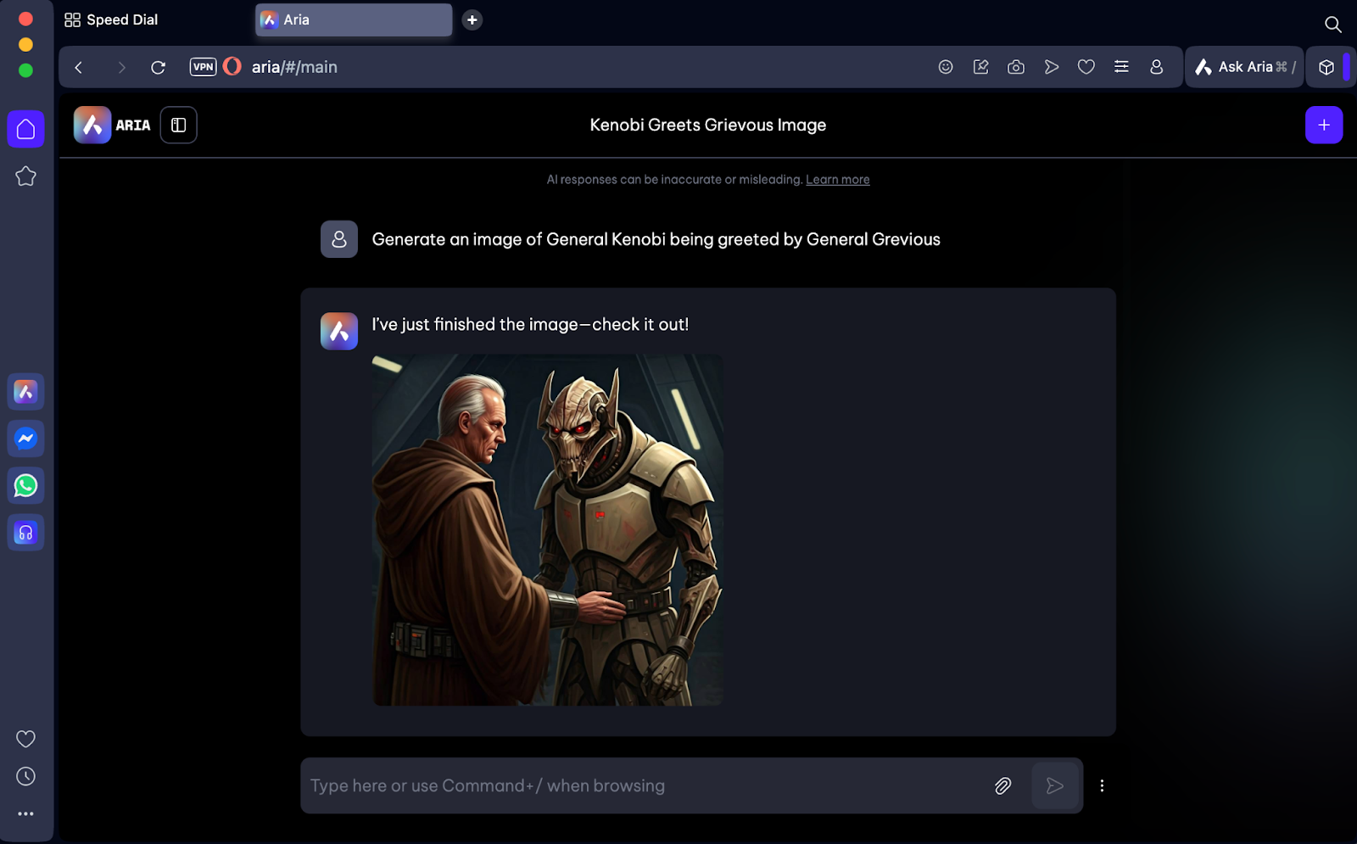Click Aria's response text about finished image
This screenshot has height=844, width=1357.
pos(530,324)
